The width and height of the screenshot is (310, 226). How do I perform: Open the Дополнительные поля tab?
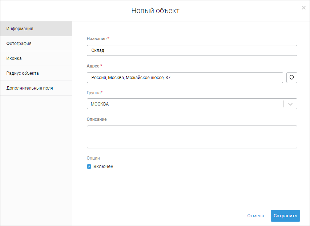(36, 88)
